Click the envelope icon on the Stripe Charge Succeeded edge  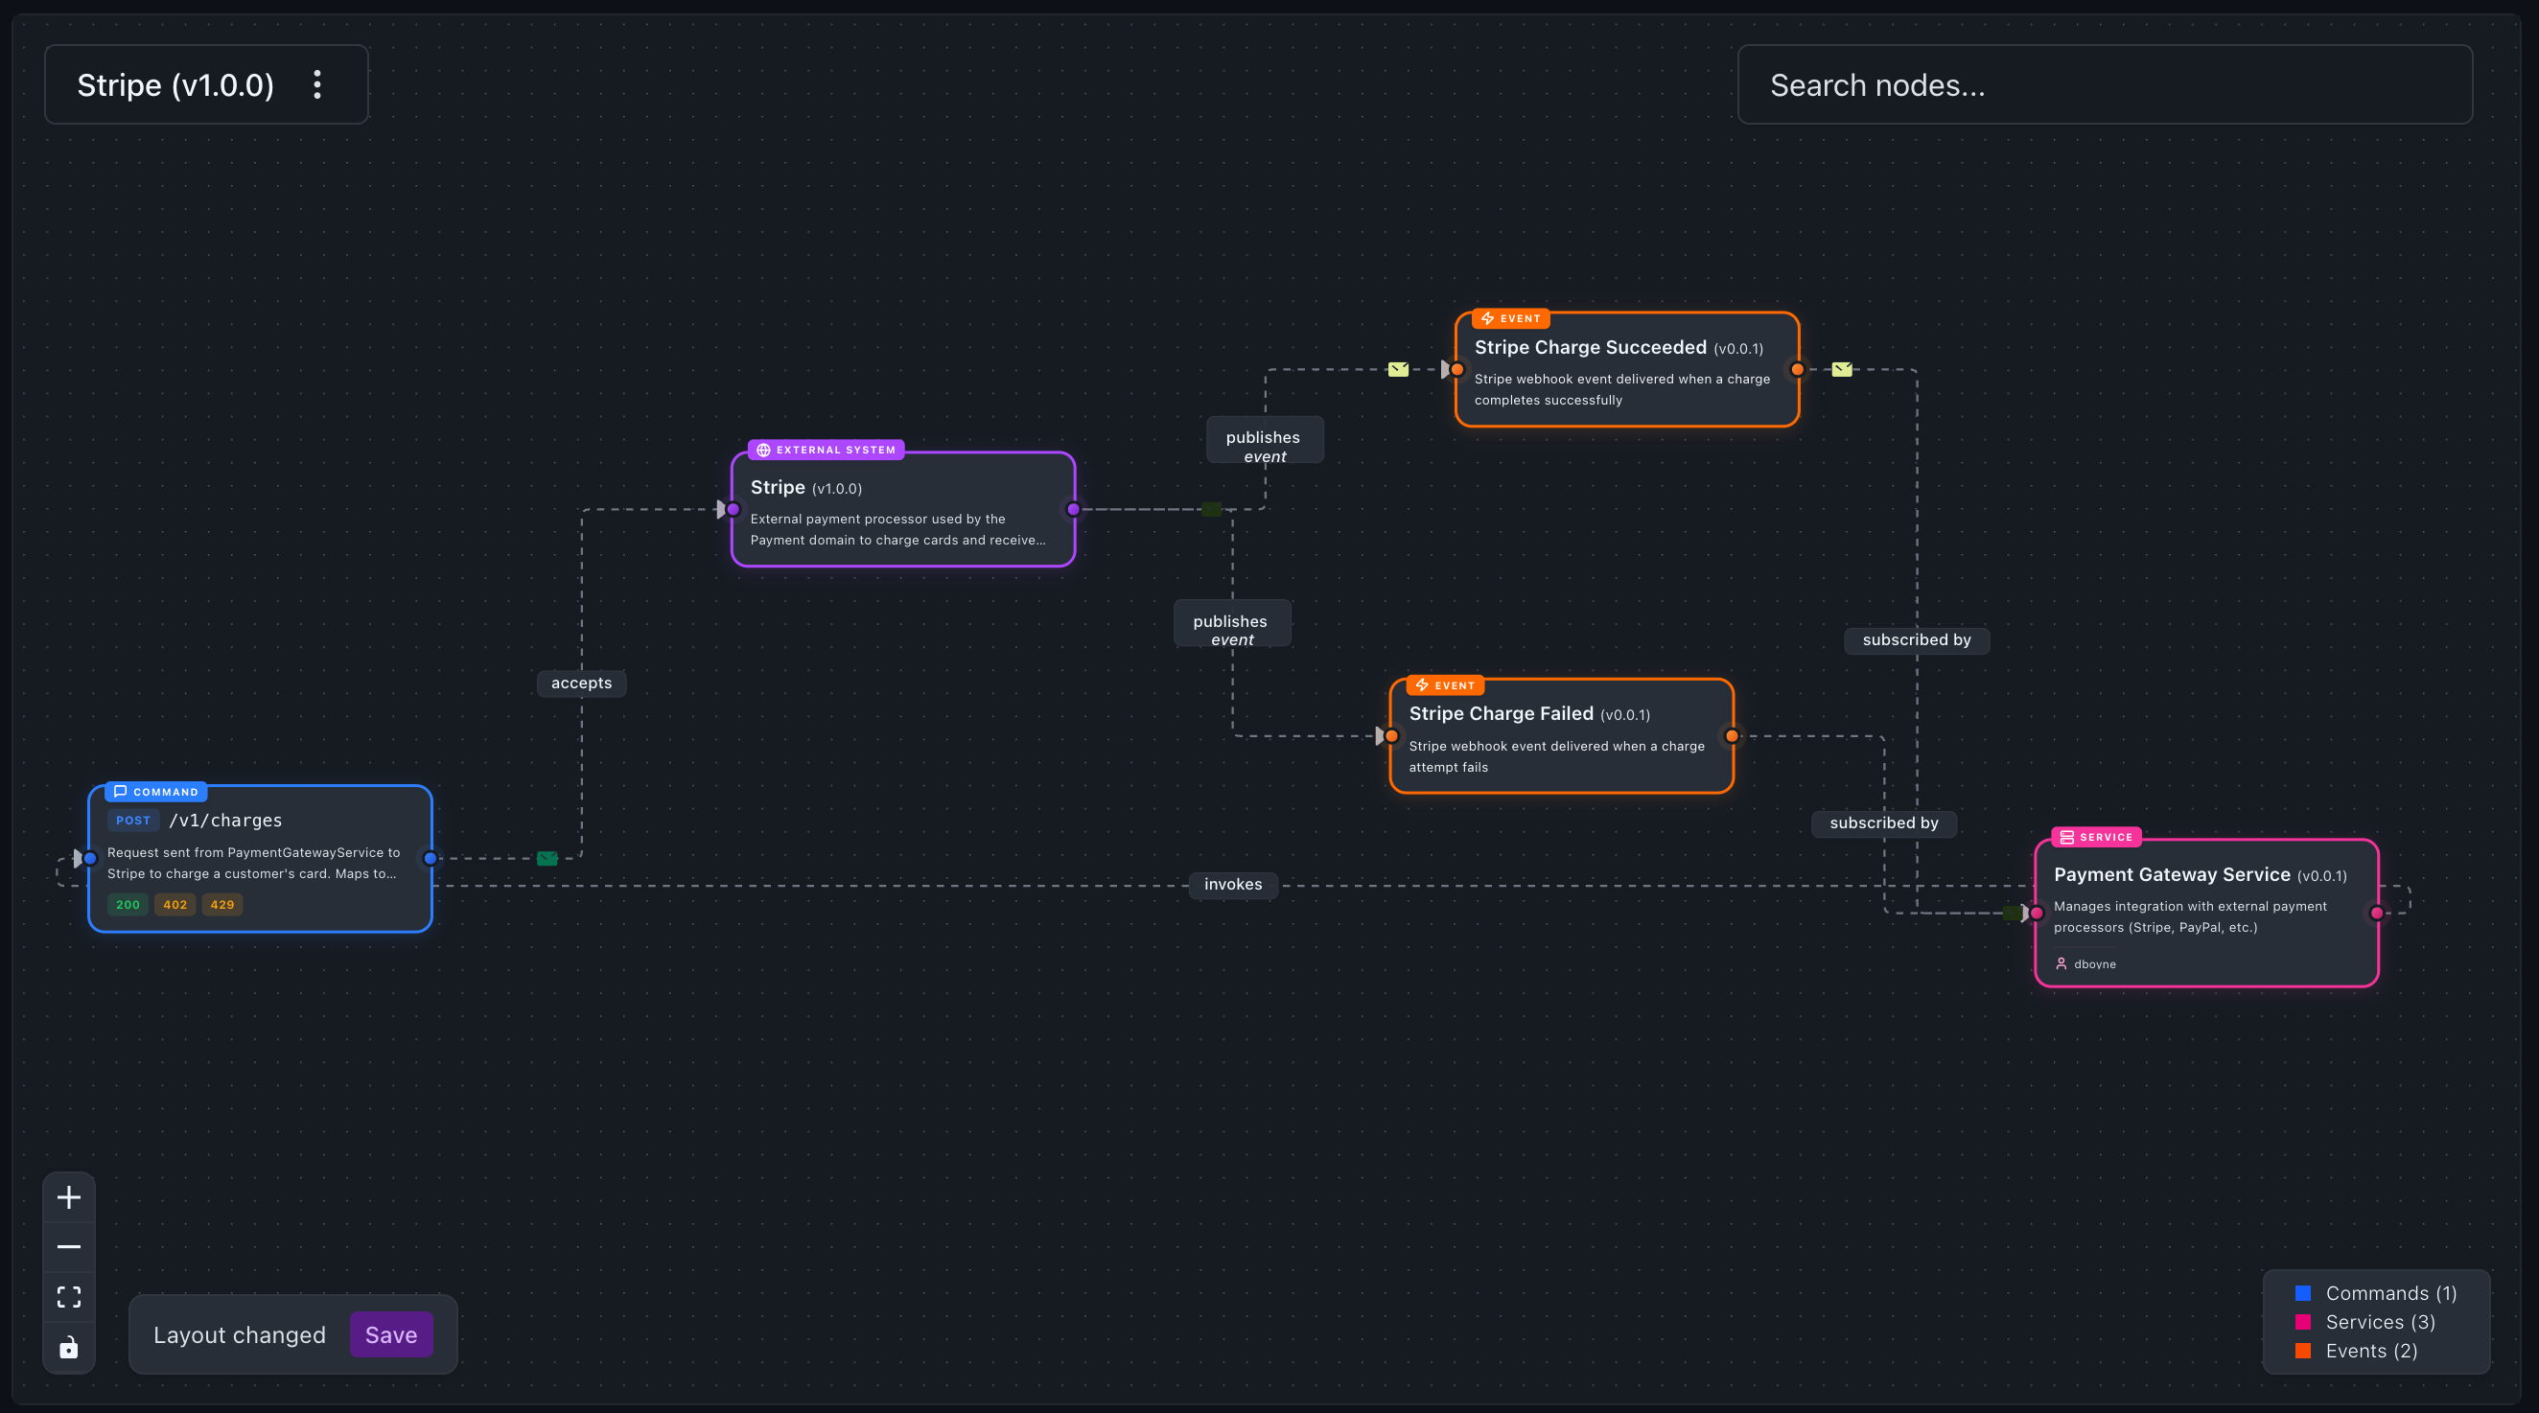(1399, 368)
